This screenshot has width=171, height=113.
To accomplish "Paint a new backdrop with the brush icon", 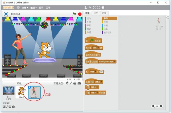I will click(x=7, y=106).
